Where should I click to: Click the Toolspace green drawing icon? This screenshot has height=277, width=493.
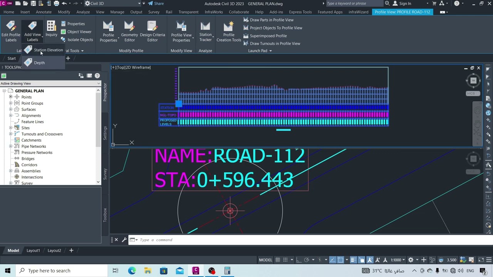[3, 76]
